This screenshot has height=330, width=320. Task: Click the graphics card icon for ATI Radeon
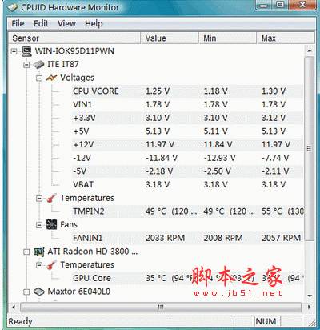(x=39, y=252)
